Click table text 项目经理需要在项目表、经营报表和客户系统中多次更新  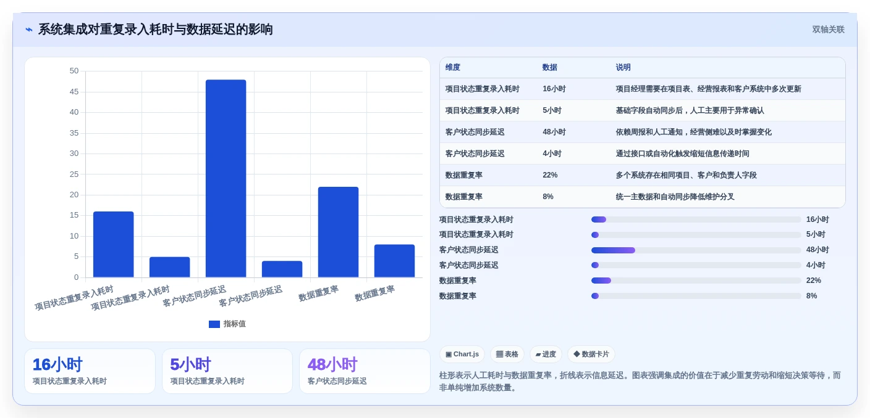click(709, 89)
